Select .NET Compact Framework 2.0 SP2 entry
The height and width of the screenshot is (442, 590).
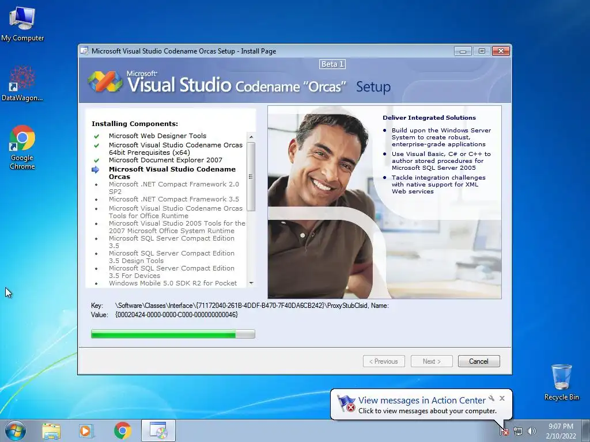point(174,188)
